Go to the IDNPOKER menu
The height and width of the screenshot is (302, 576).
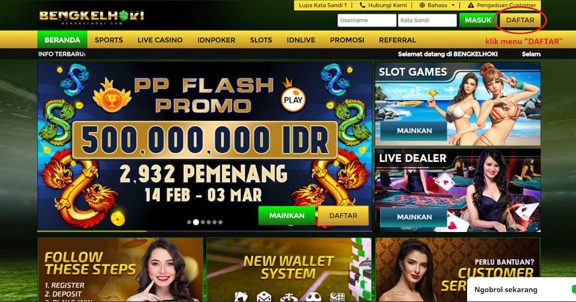(216, 40)
